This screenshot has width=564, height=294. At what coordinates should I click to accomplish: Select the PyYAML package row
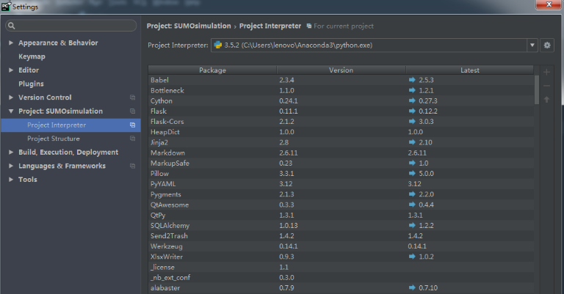pyautogui.click(x=341, y=184)
